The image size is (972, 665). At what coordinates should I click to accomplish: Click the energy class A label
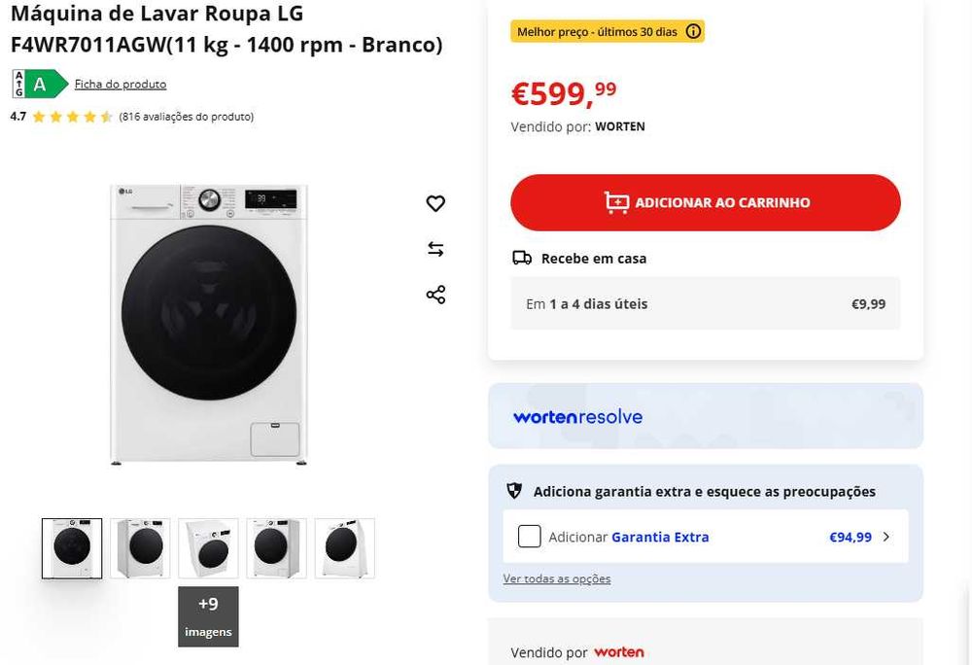tap(39, 85)
